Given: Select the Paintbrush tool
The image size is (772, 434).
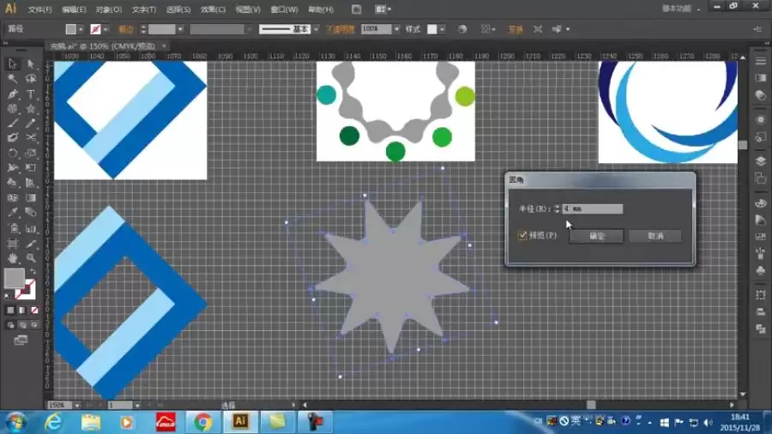Looking at the screenshot, I should point(12,124).
